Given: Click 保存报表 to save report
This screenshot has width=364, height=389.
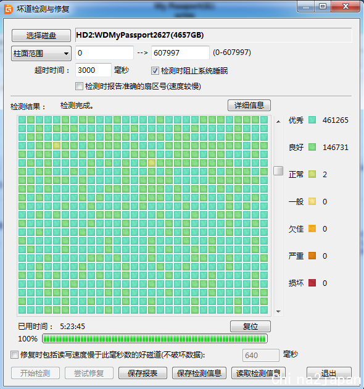Looking at the screenshot, I should (x=143, y=373).
